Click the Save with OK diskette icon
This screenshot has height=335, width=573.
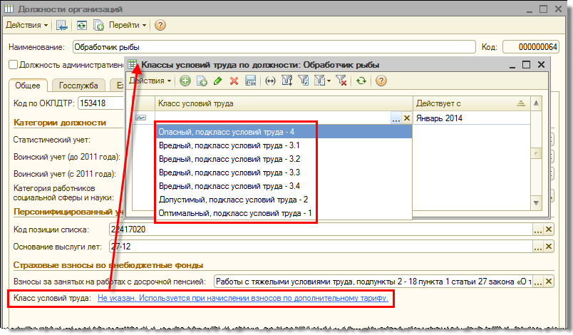251,81
